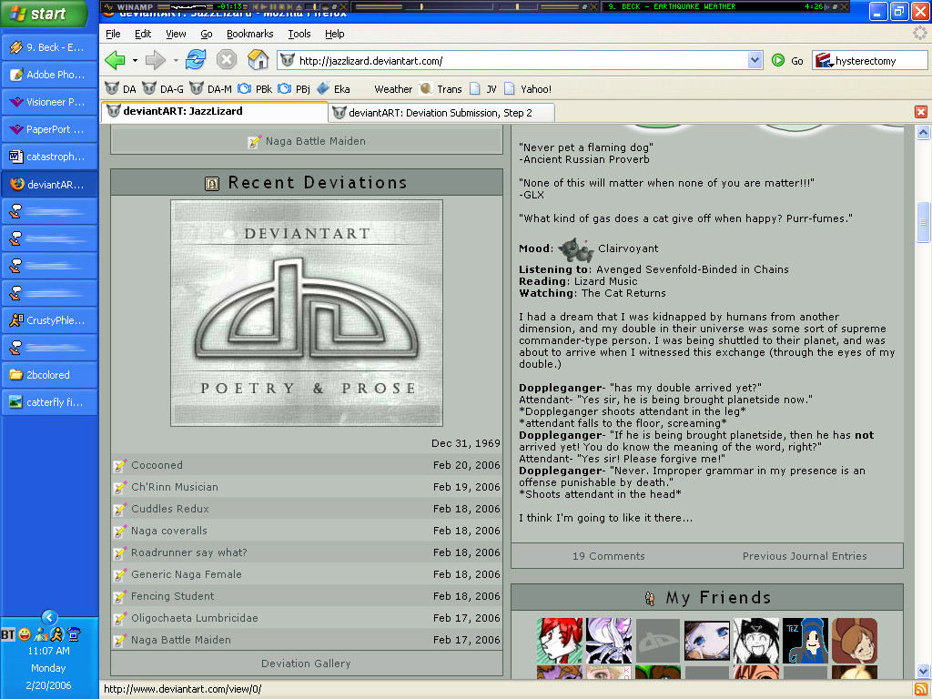The width and height of the screenshot is (932, 699).
Task: Open the Bookmarks menu
Action: [x=249, y=34]
